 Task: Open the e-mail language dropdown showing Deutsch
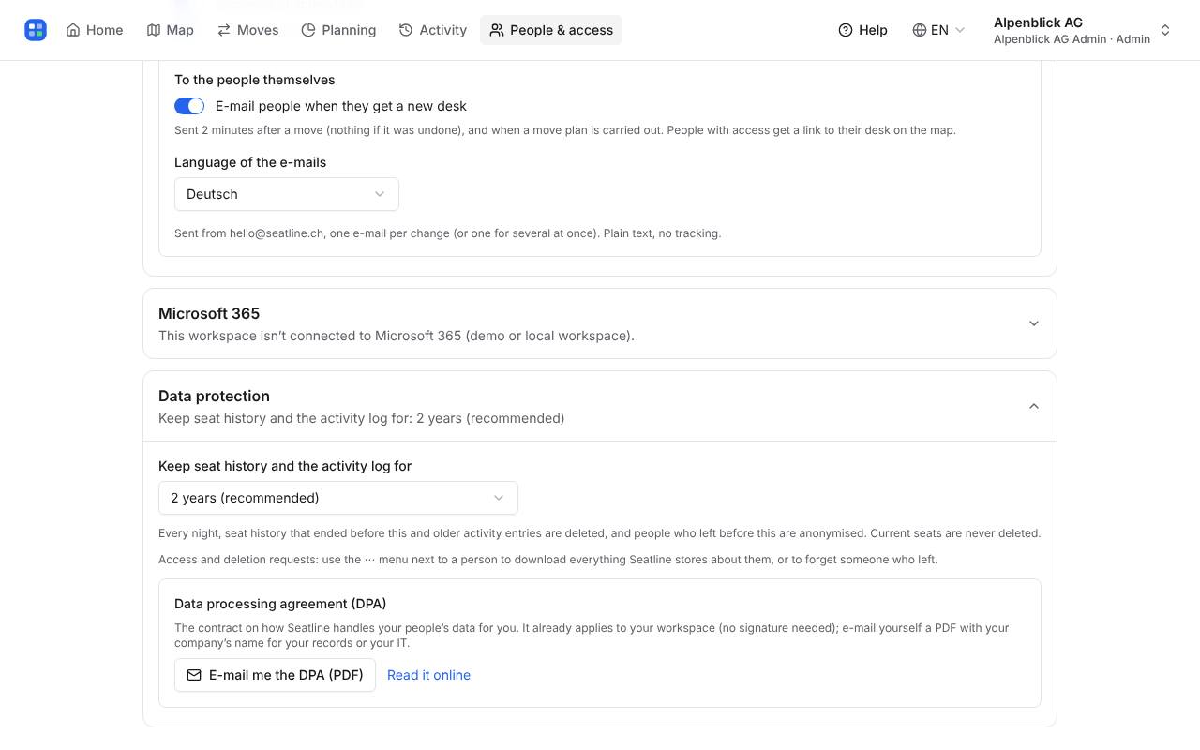(287, 194)
